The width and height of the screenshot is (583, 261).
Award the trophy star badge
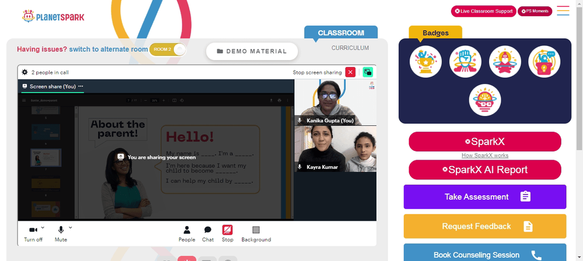(x=426, y=62)
